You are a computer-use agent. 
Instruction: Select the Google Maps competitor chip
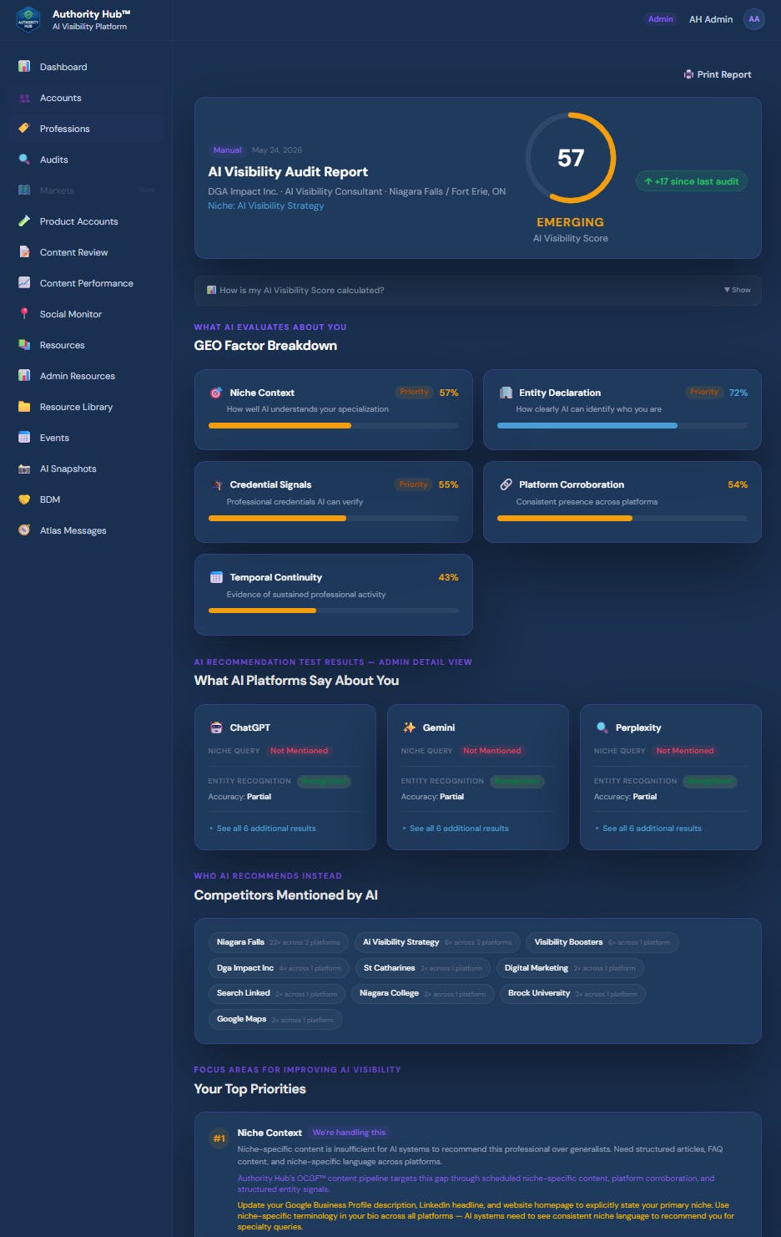click(x=275, y=1019)
